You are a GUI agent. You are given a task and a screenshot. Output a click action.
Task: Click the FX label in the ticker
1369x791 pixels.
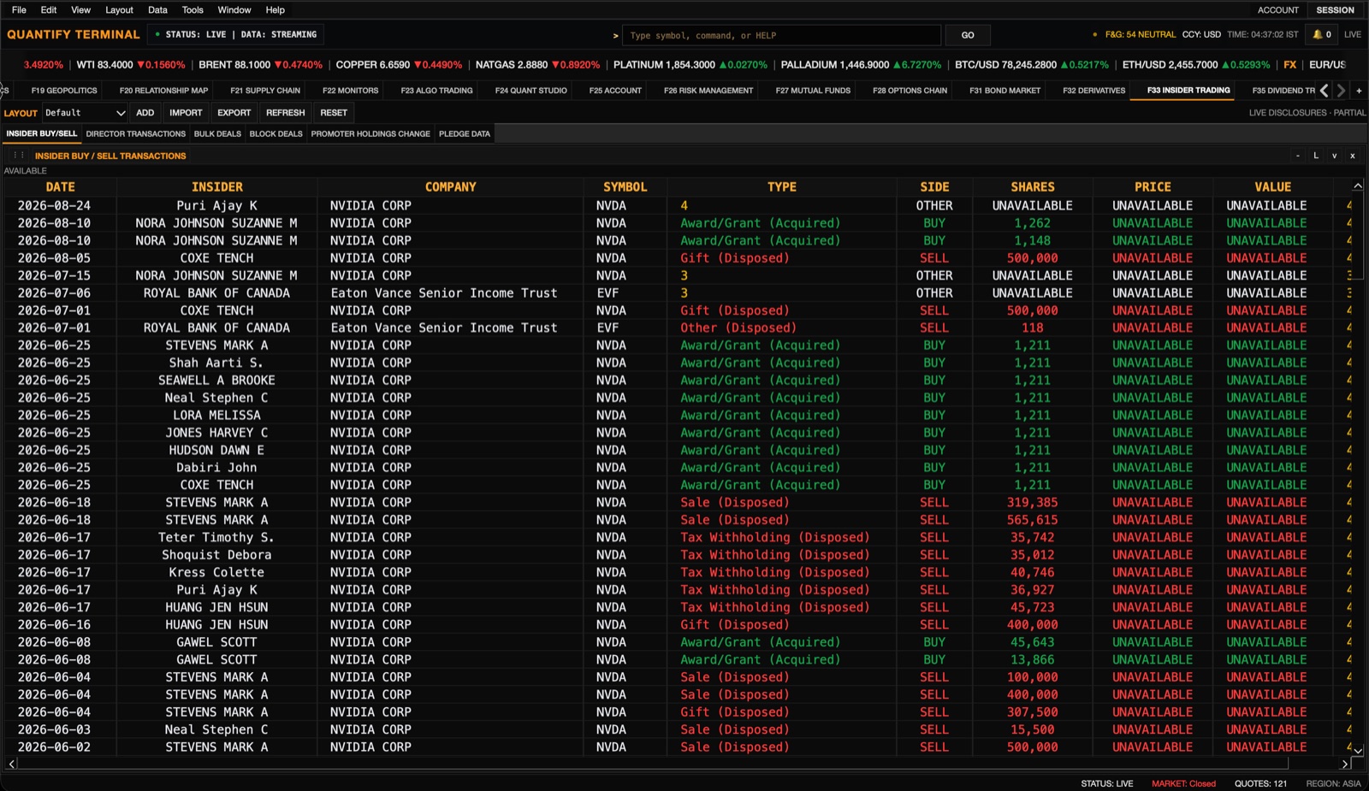tap(1289, 65)
